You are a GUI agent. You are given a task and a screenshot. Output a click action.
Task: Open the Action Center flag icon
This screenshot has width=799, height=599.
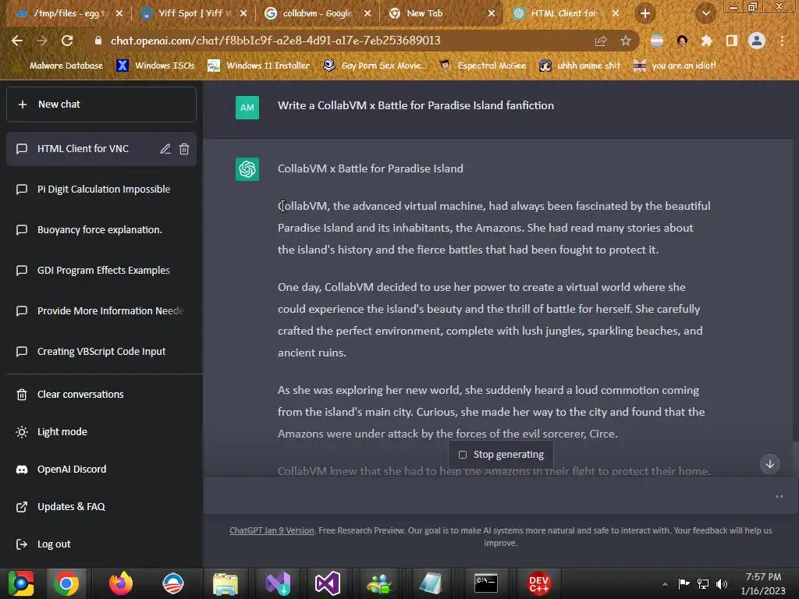(684, 583)
